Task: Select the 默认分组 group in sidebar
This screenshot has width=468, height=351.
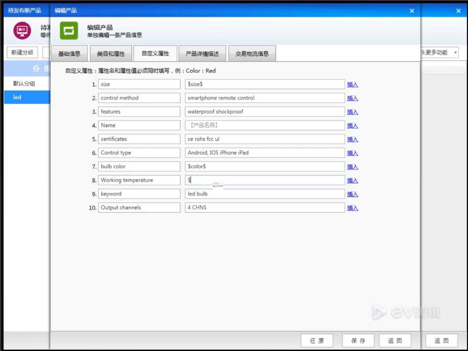Action: point(27,83)
